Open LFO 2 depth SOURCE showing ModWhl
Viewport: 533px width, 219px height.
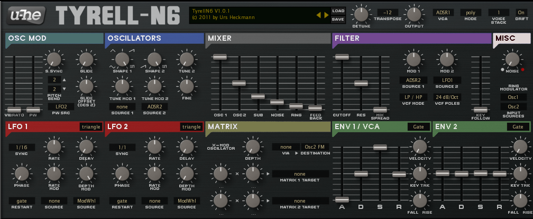click(x=187, y=201)
